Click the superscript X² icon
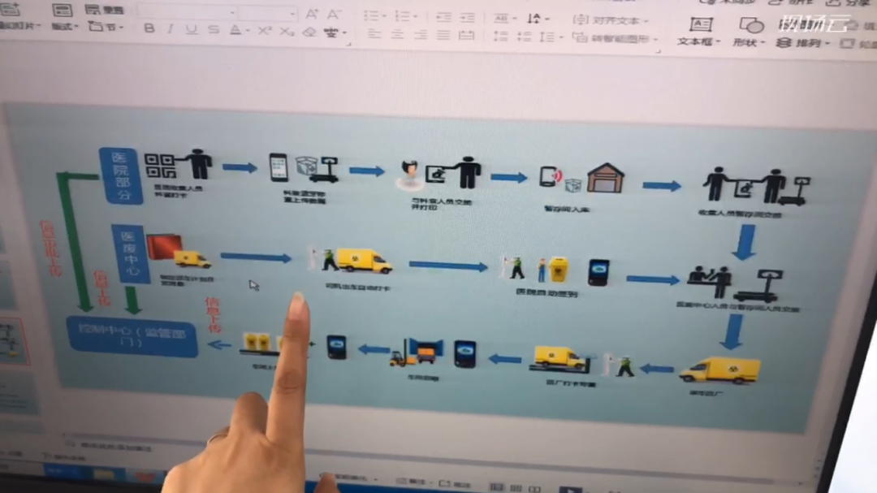Image resolution: width=877 pixels, height=493 pixels. coord(264,31)
